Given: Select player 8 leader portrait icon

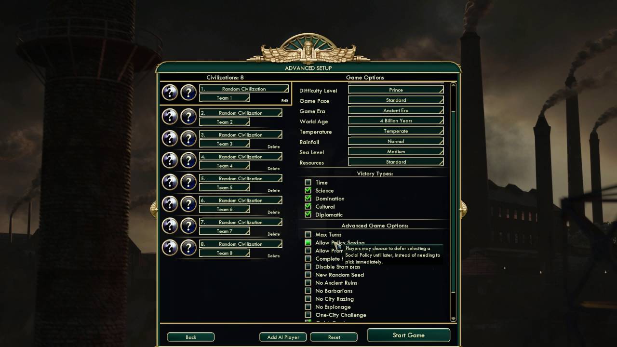Looking at the screenshot, I should [x=170, y=247].
